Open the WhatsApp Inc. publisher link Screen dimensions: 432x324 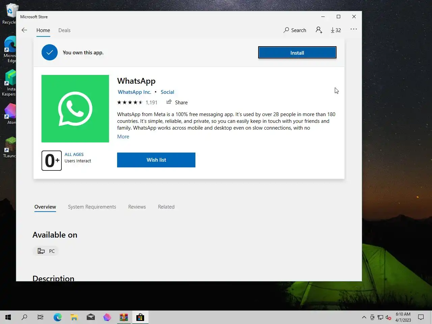point(134,92)
